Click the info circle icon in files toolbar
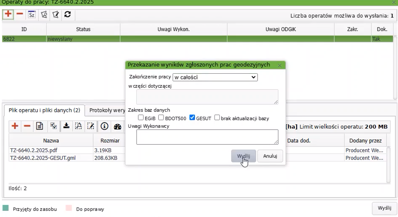The height and width of the screenshot is (217, 398). 105,126
